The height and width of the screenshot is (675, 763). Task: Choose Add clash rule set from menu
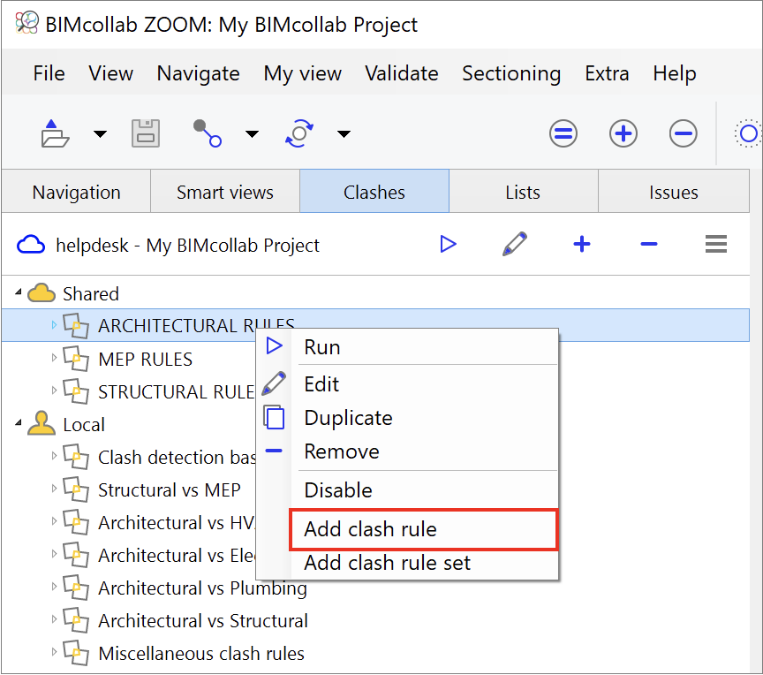(407, 563)
